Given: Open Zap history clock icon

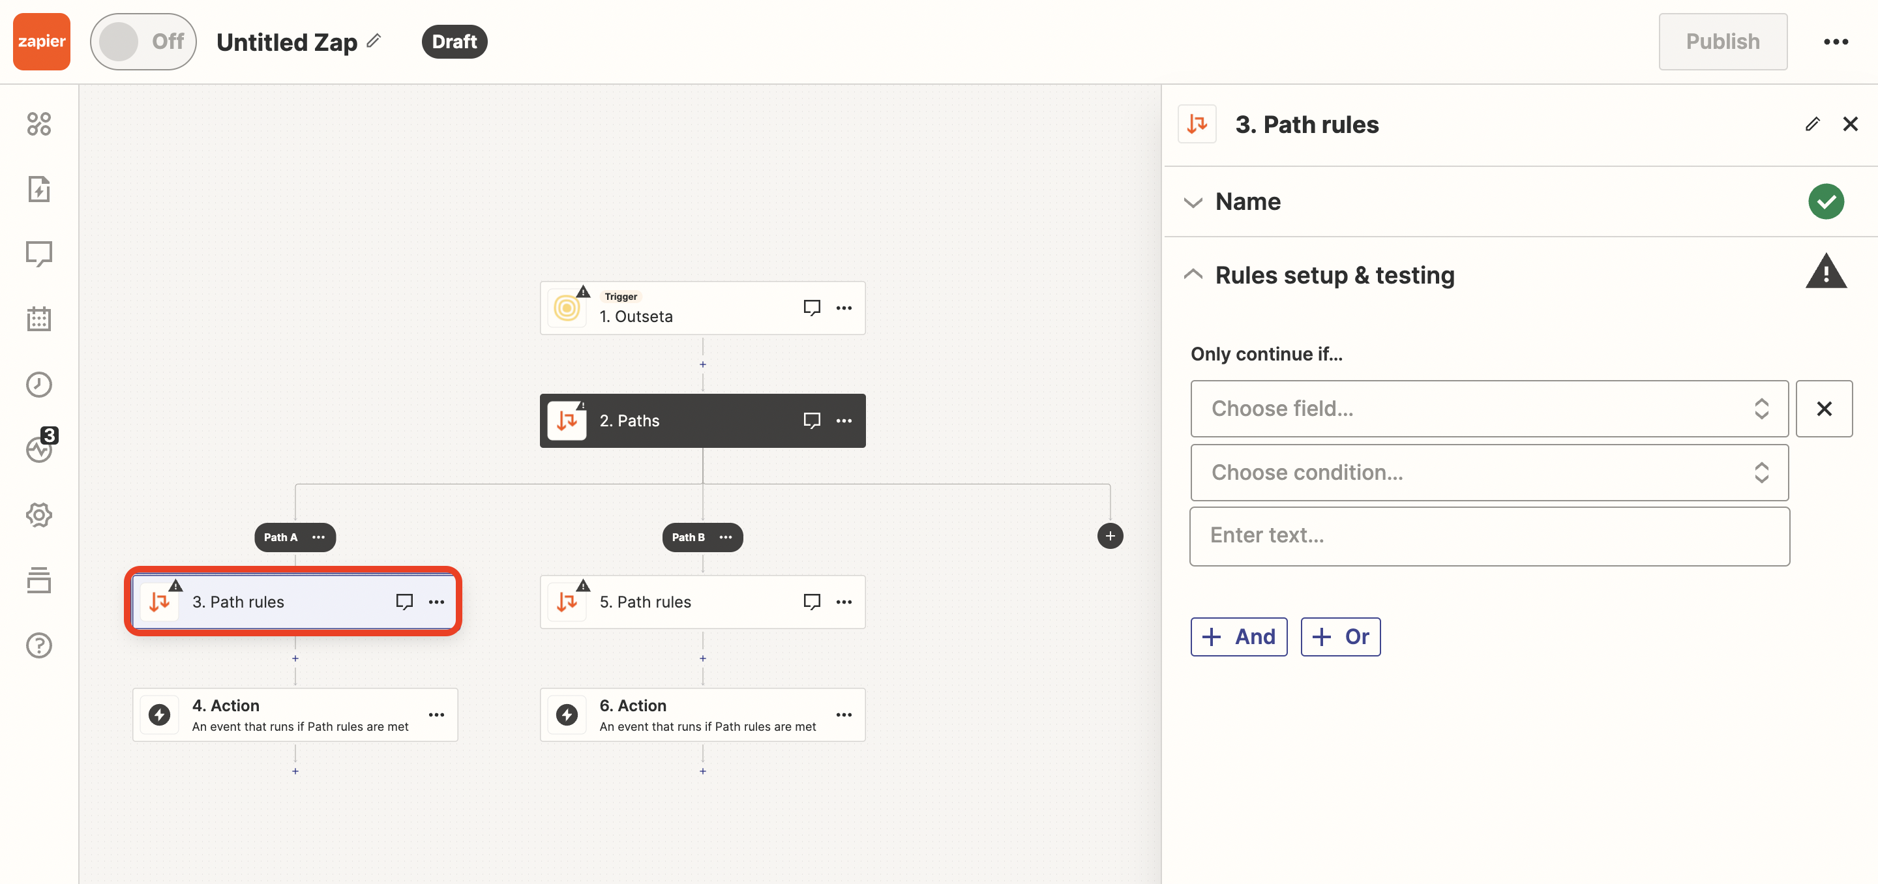Looking at the screenshot, I should pos(38,384).
